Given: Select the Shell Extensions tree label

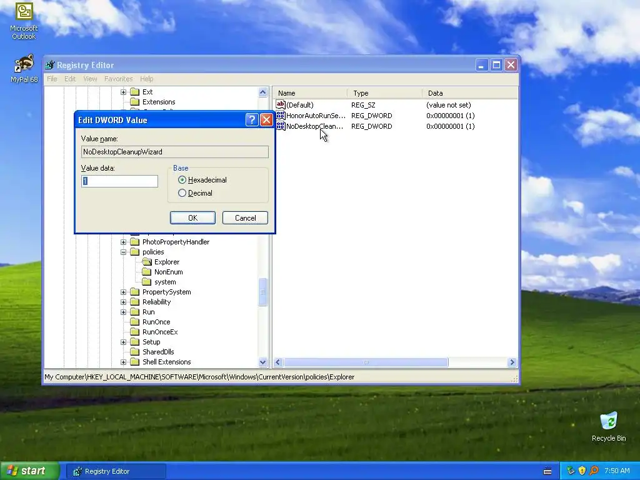Looking at the screenshot, I should pyautogui.click(x=166, y=362).
